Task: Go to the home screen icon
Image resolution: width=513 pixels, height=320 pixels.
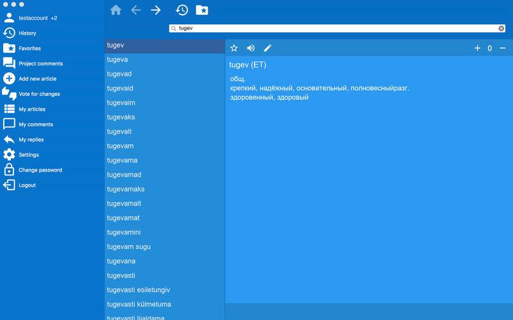Action: (116, 10)
